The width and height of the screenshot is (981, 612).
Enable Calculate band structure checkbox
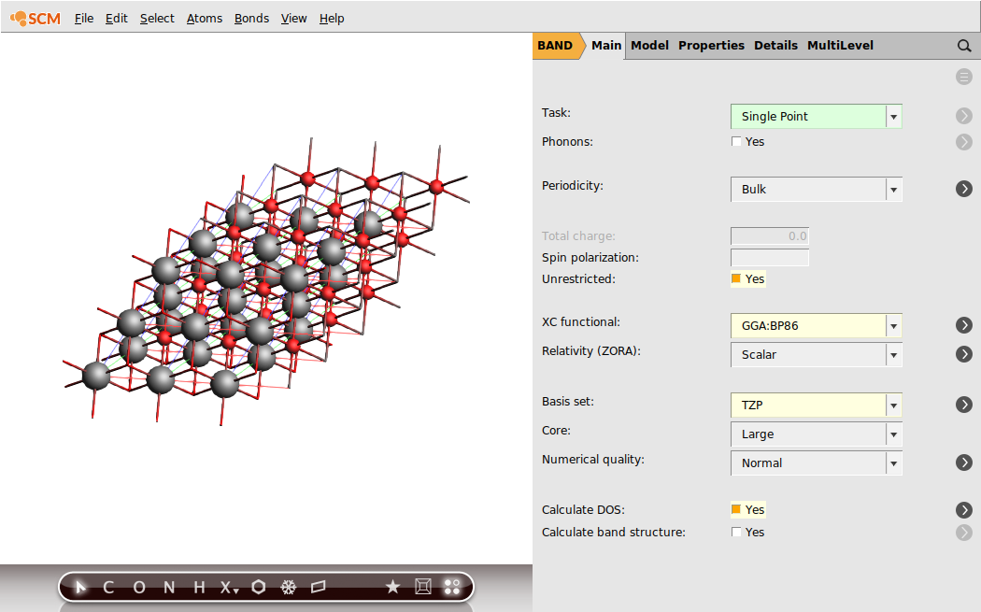pyautogui.click(x=736, y=532)
